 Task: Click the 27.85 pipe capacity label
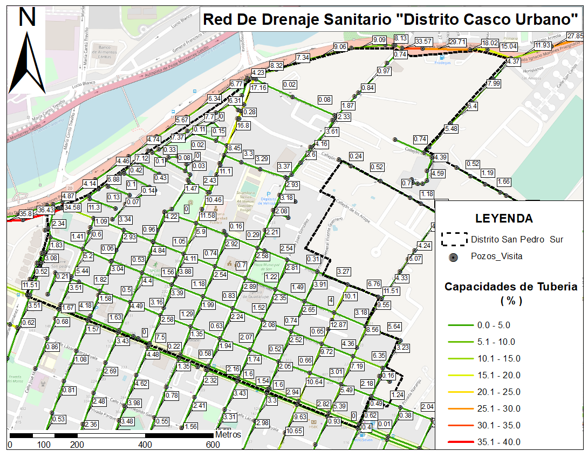[x=575, y=36]
